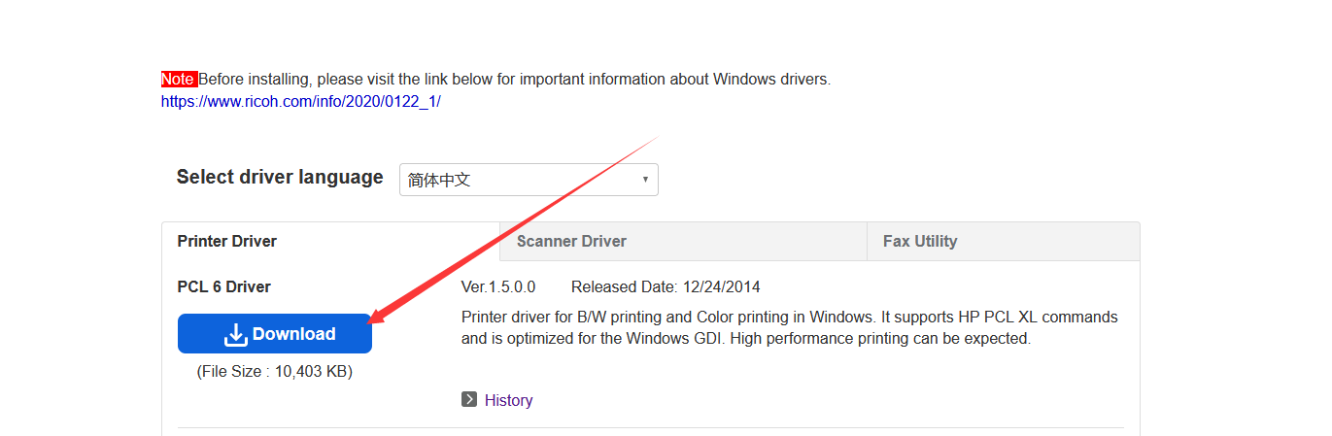Image resolution: width=1332 pixels, height=436 pixels.
Task: Click the red Note label
Action: point(179,79)
